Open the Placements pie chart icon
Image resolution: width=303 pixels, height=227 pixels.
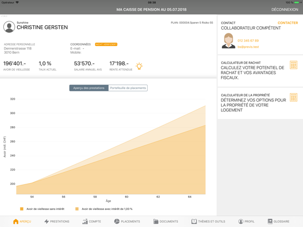117,222
